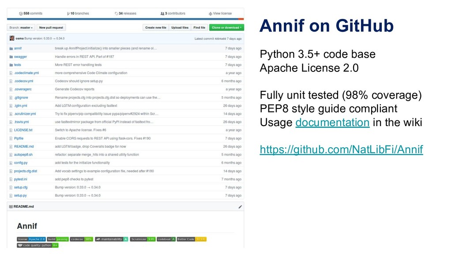Viewport: 452px width, 254px height.
Task: Click file icon next to Pipfile
Action: 11,138
